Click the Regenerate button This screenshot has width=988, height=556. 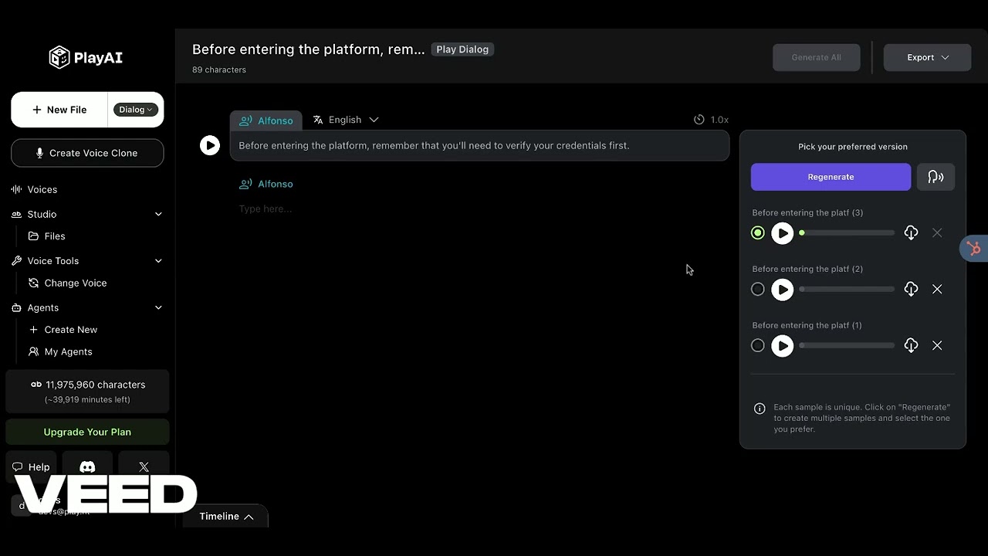pyautogui.click(x=831, y=177)
